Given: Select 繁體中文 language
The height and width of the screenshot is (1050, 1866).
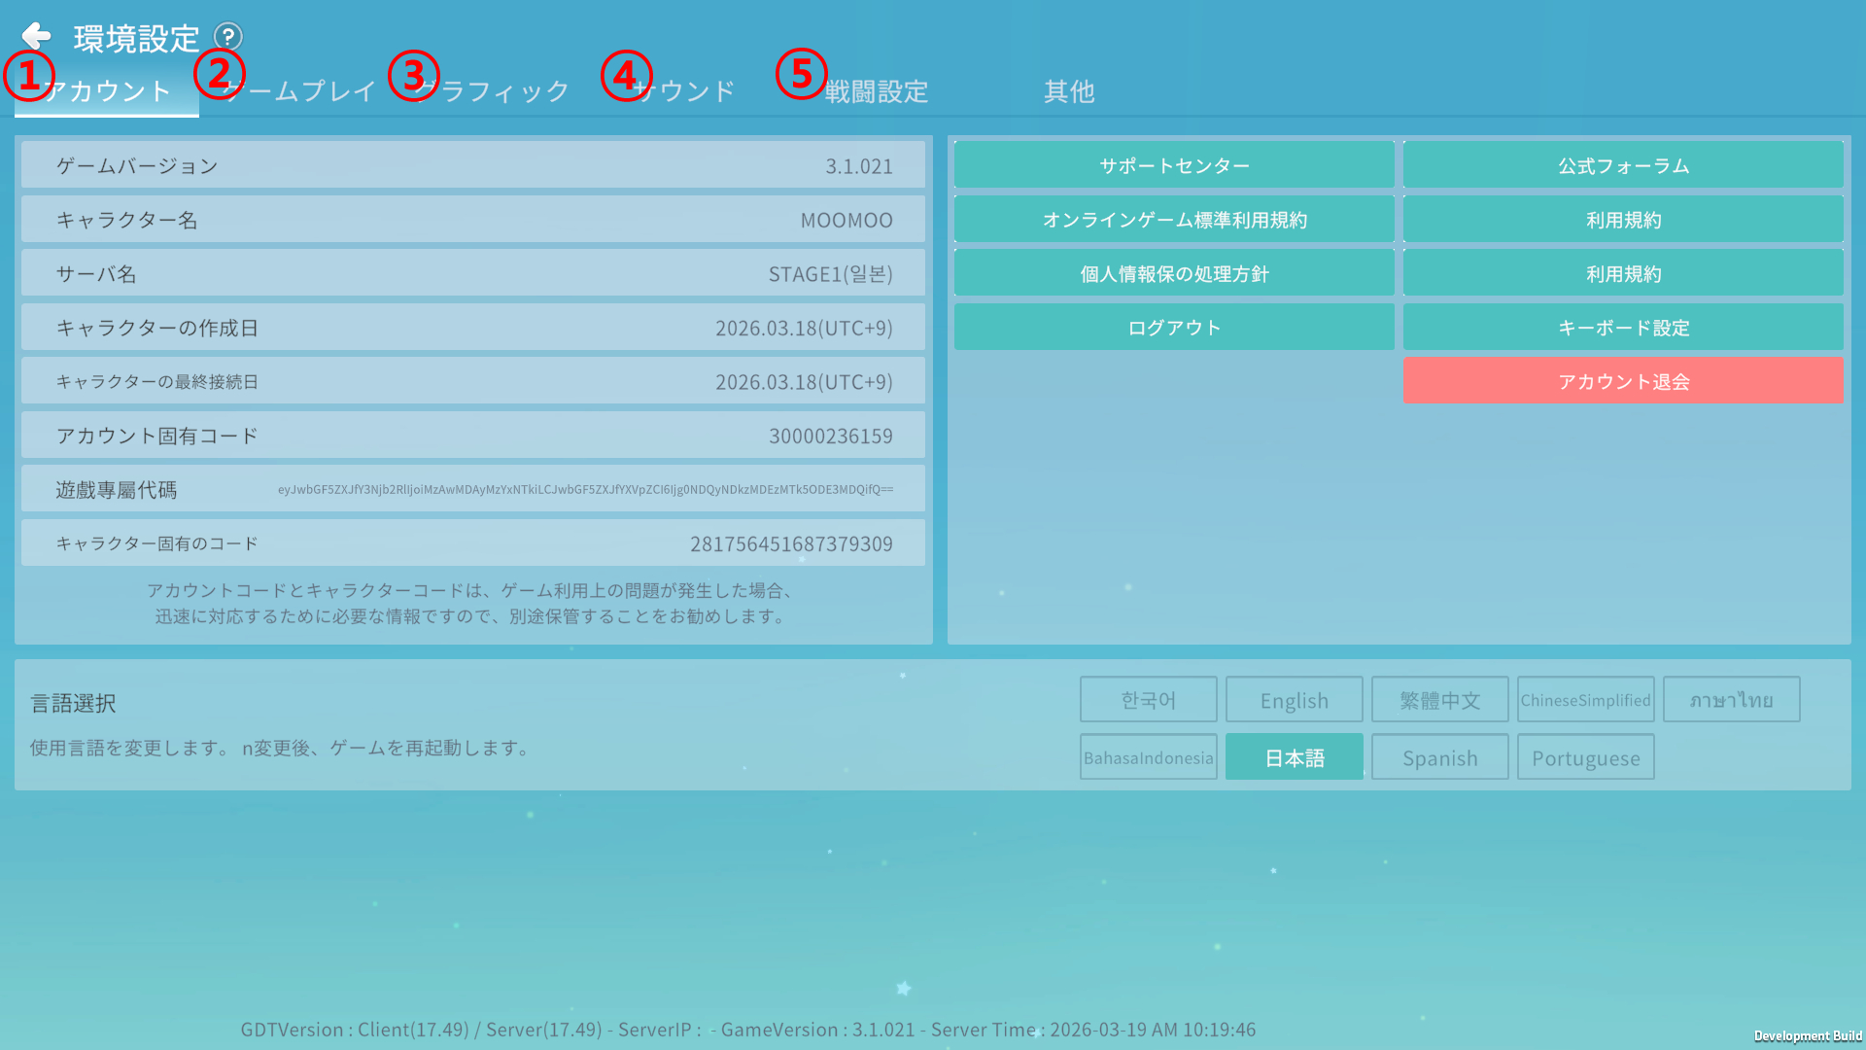Looking at the screenshot, I should pos(1440,700).
